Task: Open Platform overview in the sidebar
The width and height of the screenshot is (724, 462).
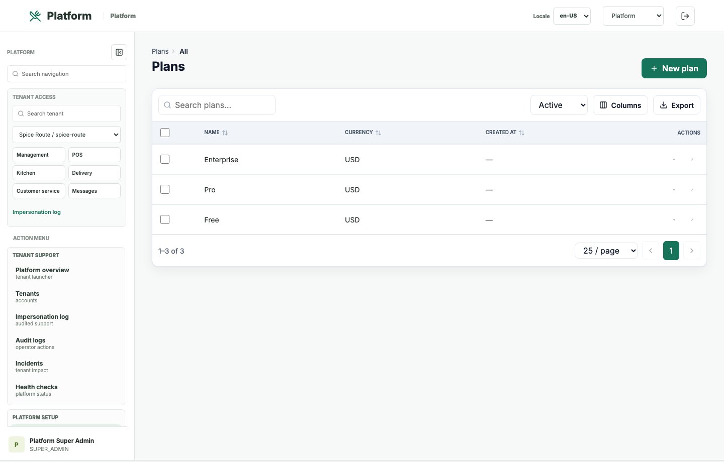Action: coord(66,273)
